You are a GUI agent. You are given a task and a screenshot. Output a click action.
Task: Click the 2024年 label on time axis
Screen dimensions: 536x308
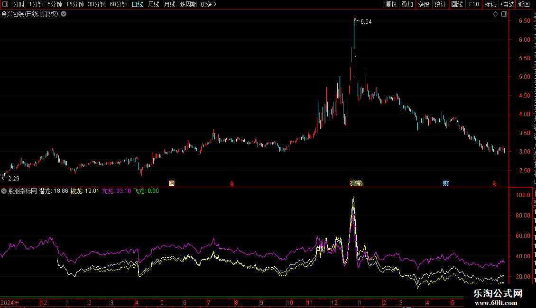click(x=10, y=302)
